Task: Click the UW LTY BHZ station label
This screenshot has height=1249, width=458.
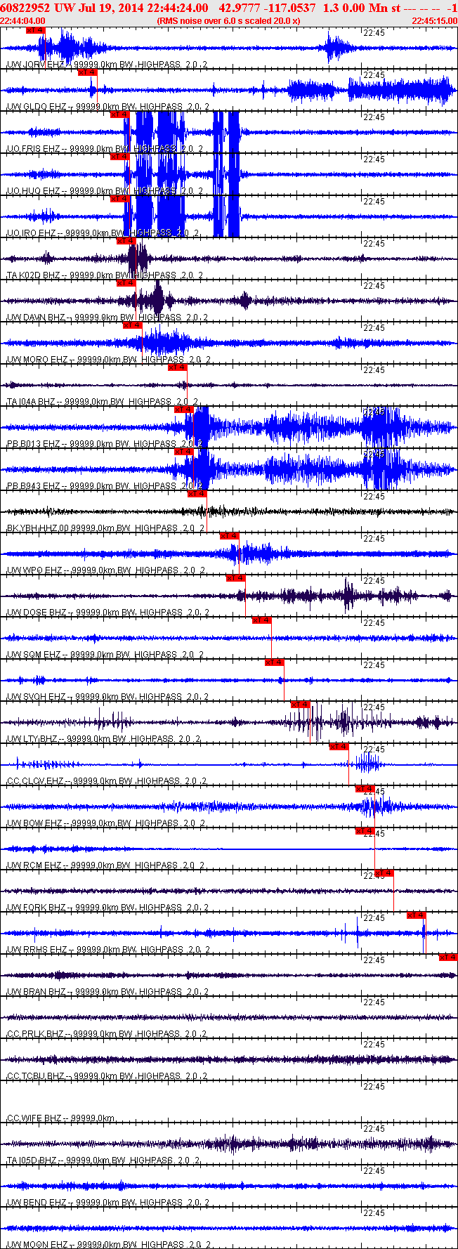Action: coord(104,739)
